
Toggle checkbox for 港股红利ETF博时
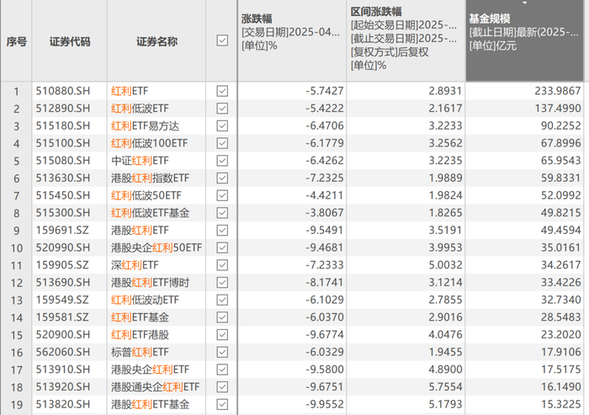coord(222,282)
